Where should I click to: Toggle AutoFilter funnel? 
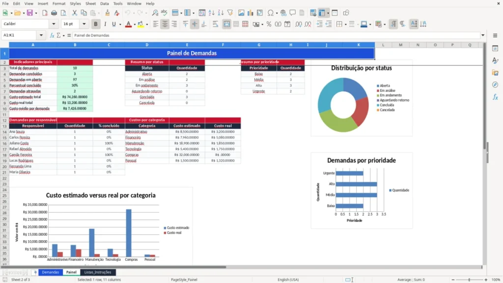coord(230,13)
